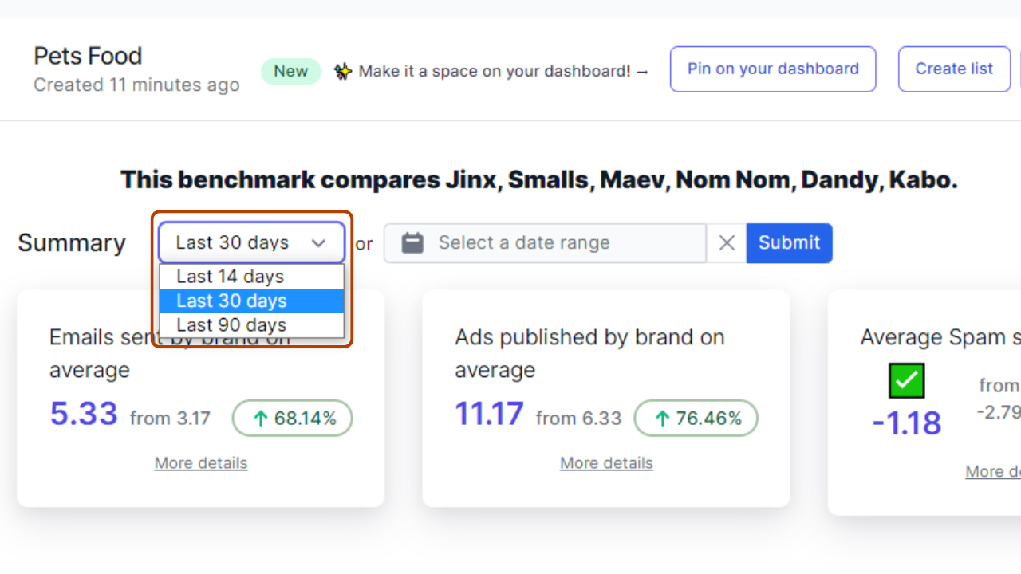The width and height of the screenshot is (1021, 574).
Task: Open More details under Average Spam card
Action: coord(993,471)
